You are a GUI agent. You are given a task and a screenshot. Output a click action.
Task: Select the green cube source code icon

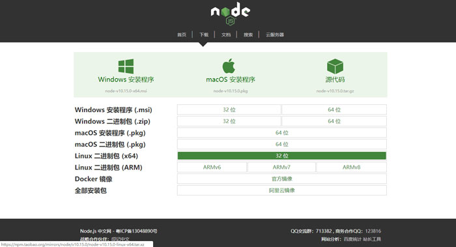point(335,66)
